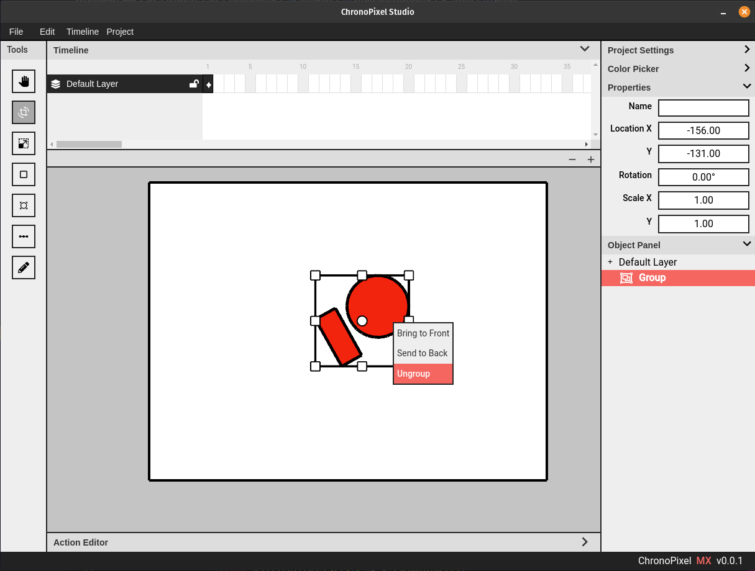755x571 pixels.
Task: Expand the Color Picker panel
Action: [x=746, y=68]
